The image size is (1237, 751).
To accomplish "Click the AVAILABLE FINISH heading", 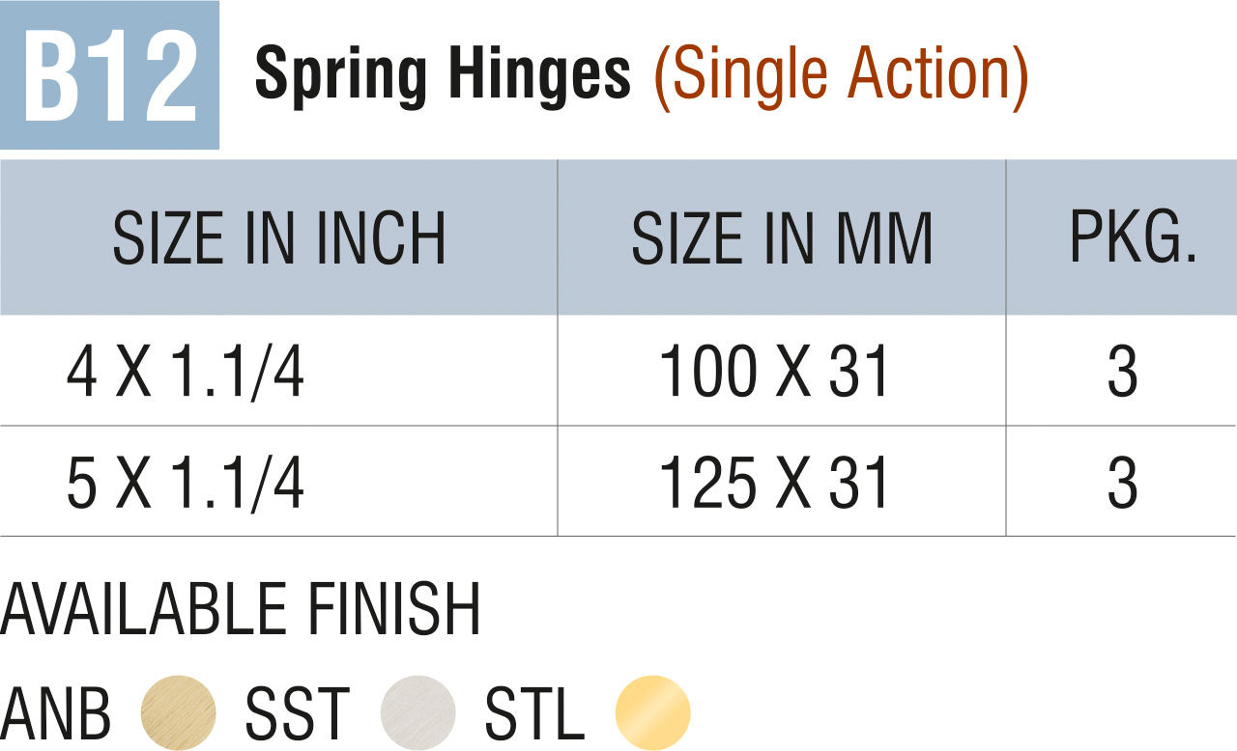I will coord(241,608).
